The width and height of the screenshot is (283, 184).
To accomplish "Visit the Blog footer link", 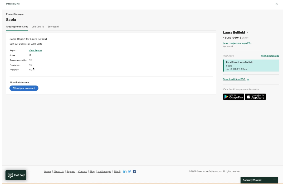I will [92, 172].
